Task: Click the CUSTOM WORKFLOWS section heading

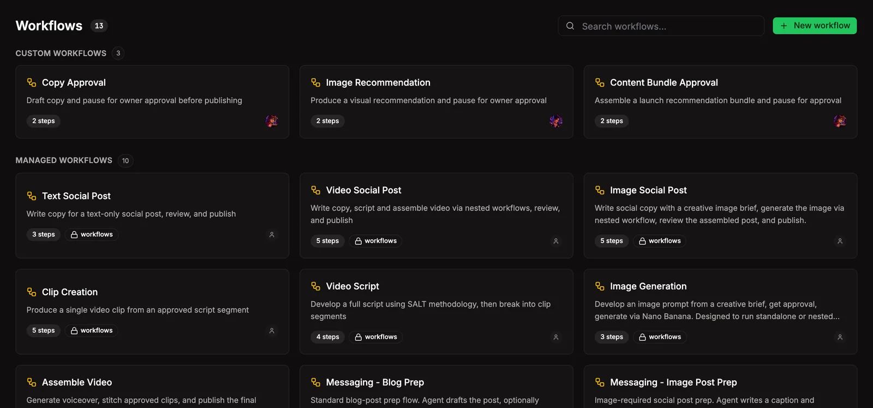Action: [x=61, y=53]
